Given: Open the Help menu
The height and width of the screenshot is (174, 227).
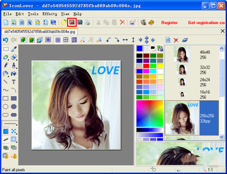Looking at the screenshot, I should (x=78, y=14).
